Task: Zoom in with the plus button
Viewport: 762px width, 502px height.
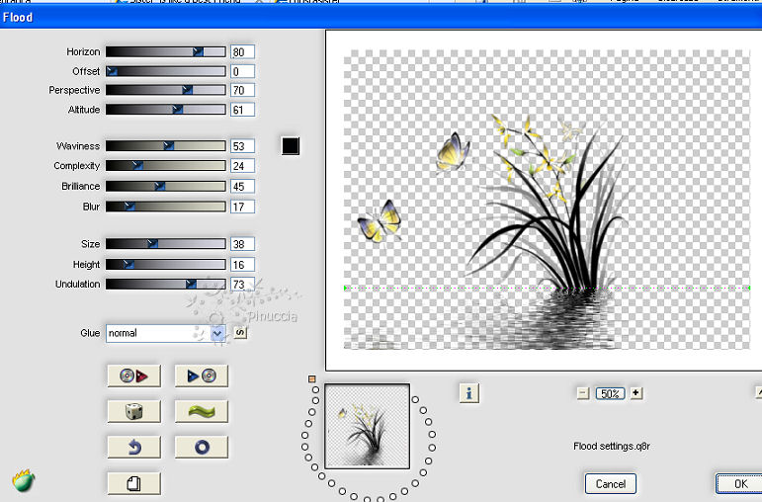Action: (635, 392)
